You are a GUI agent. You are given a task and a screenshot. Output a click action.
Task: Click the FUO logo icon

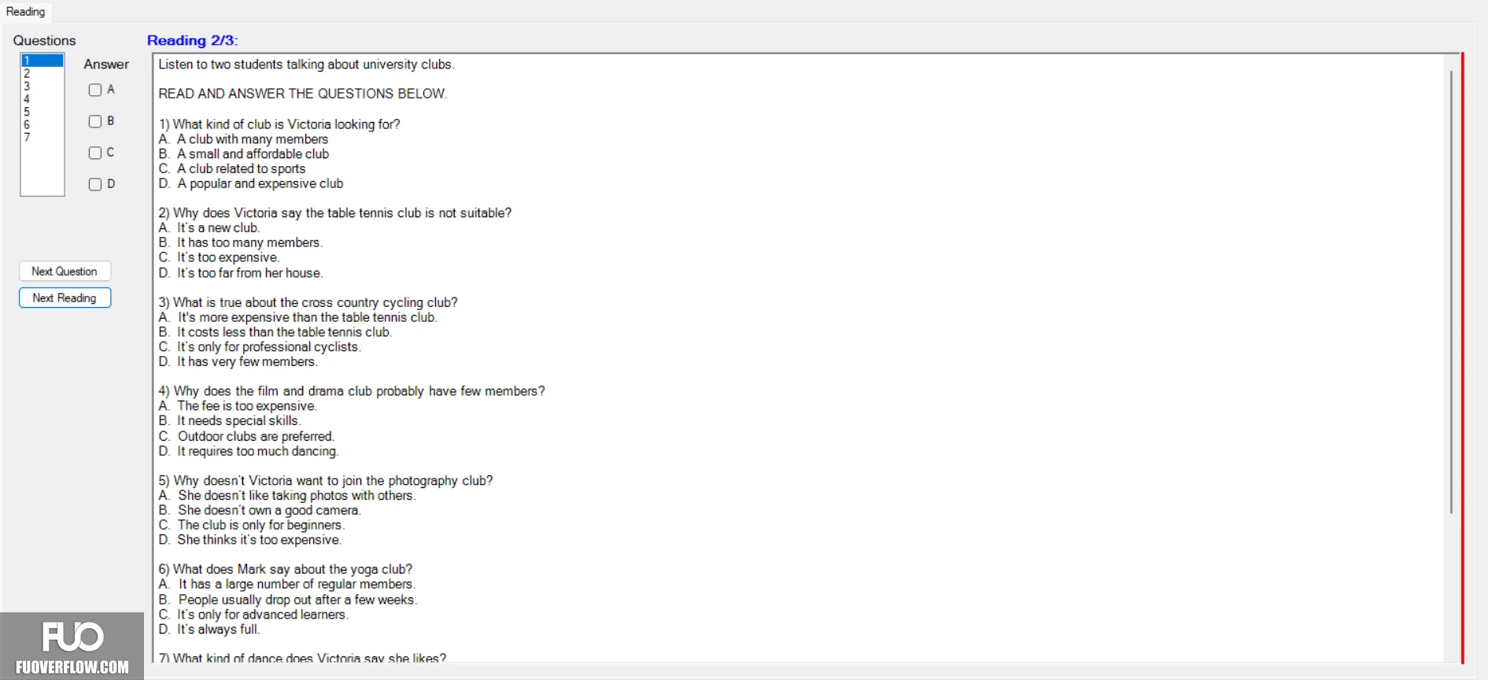pos(72,637)
